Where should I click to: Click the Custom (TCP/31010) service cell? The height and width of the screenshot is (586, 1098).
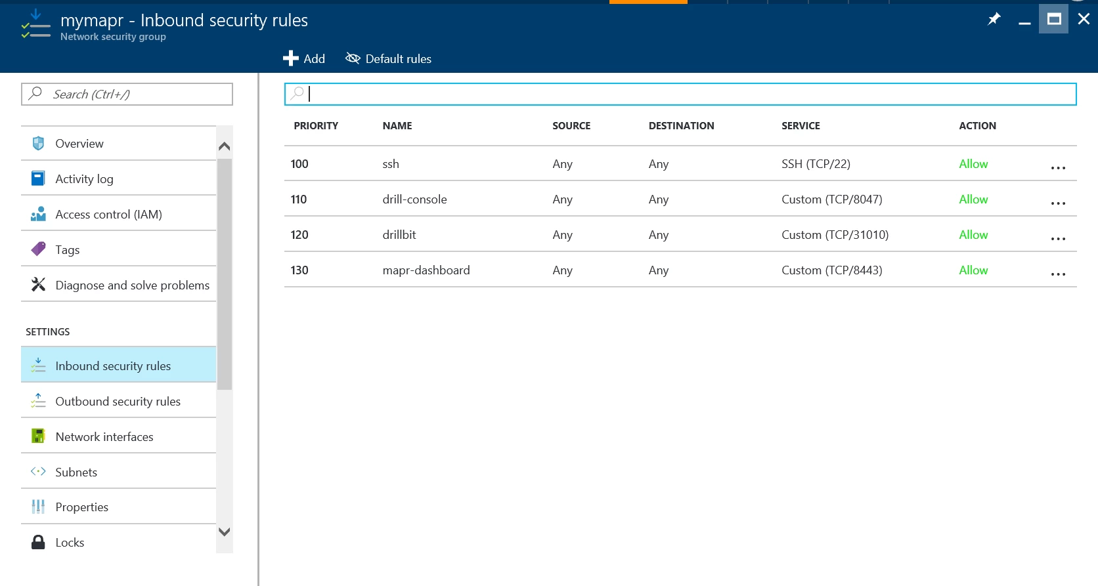(835, 235)
